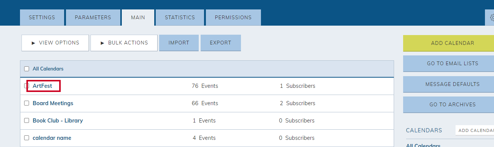Click small Add Calendar button beside Calendars heading
This screenshot has height=147, width=494.
coord(475,130)
